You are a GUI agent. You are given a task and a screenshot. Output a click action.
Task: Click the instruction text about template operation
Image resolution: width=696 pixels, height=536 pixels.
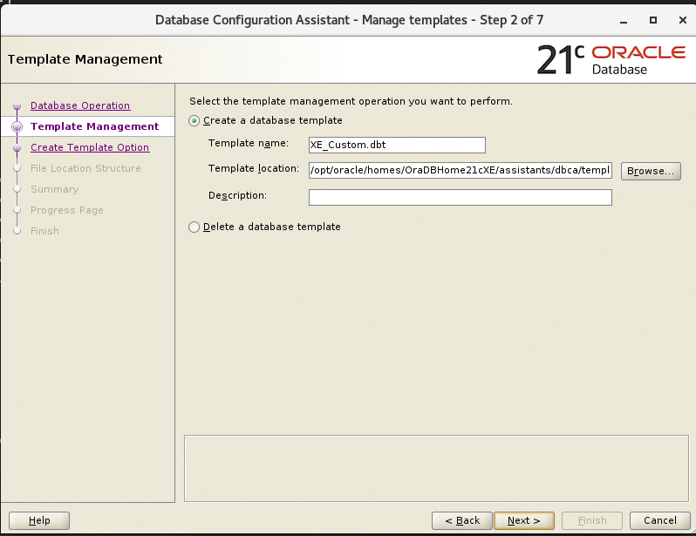pos(351,101)
